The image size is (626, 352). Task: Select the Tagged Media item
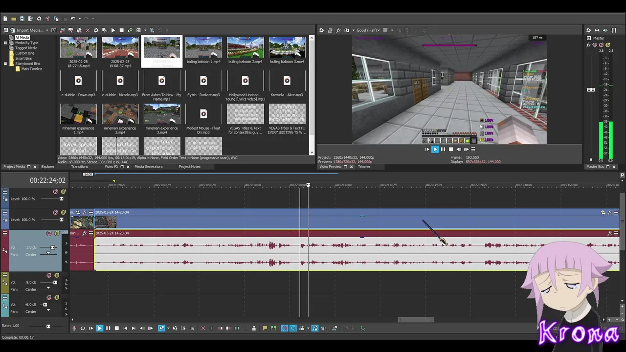26,48
